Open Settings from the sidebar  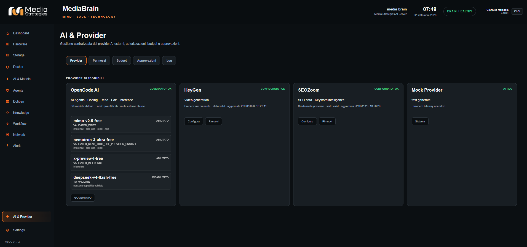coord(27,230)
